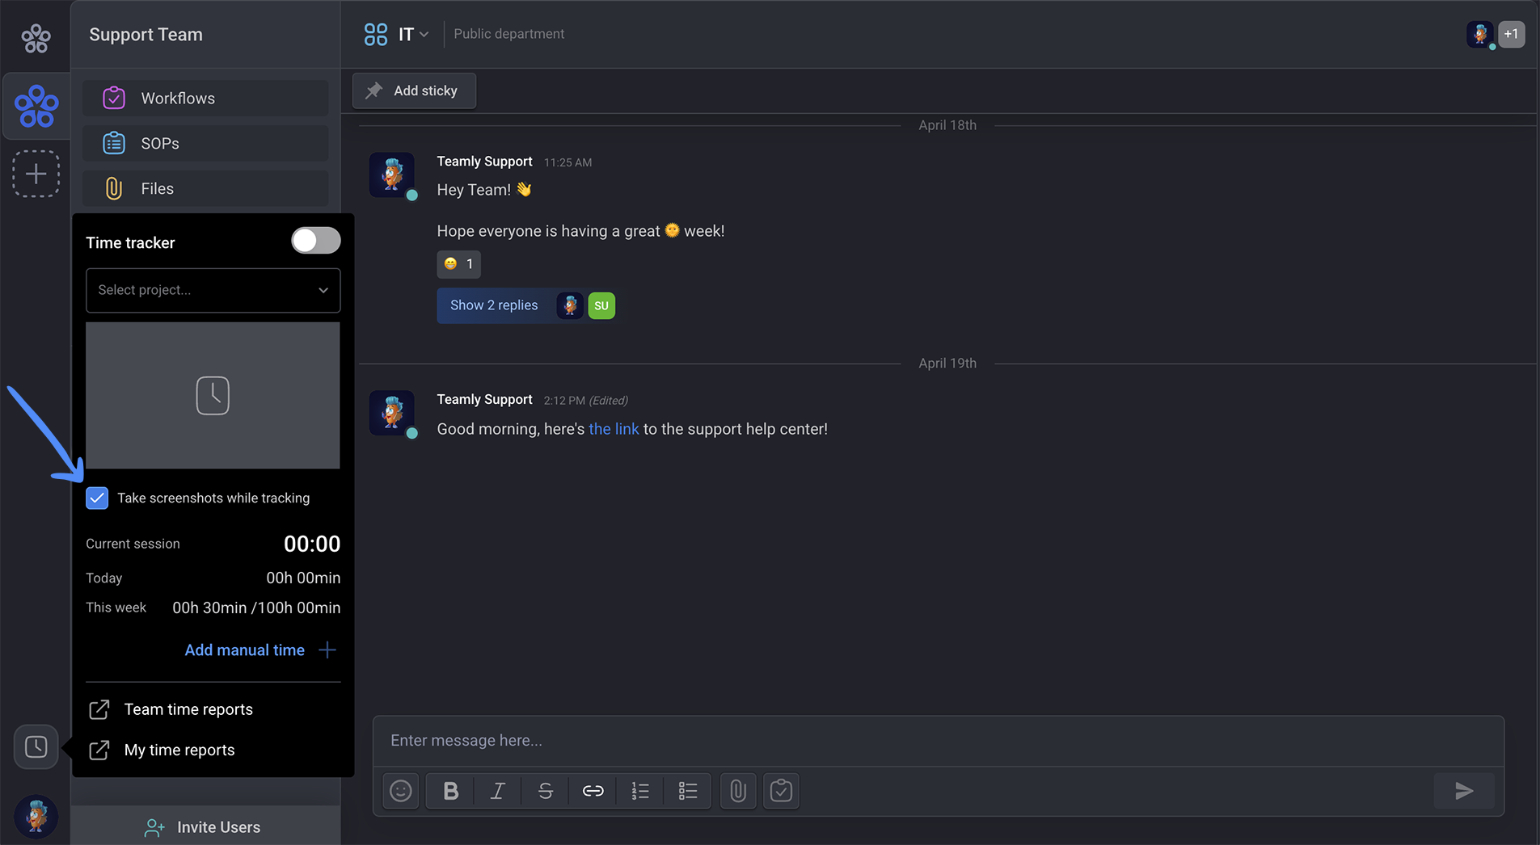Insert bulleted list
Screen dimensions: 1540x845
point(688,791)
